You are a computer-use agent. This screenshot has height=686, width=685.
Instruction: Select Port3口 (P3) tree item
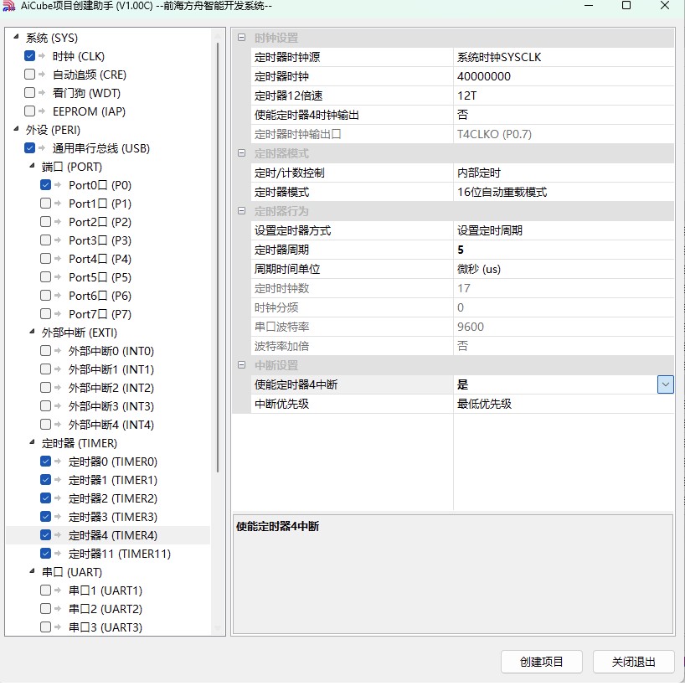tap(100, 240)
